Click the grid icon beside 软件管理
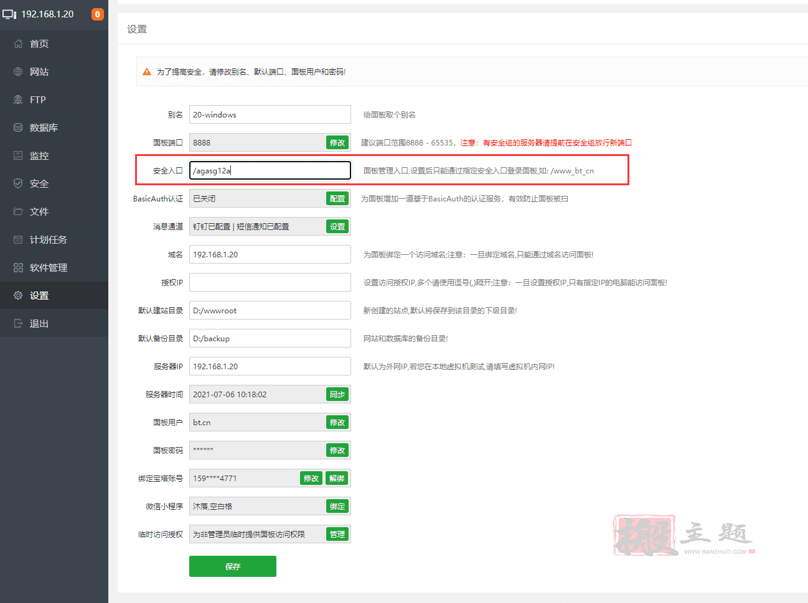 pyautogui.click(x=18, y=267)
